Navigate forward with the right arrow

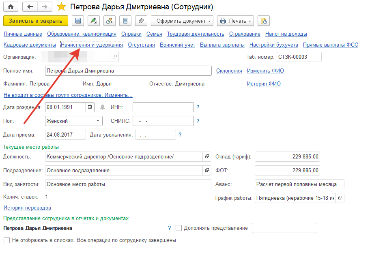45,6
